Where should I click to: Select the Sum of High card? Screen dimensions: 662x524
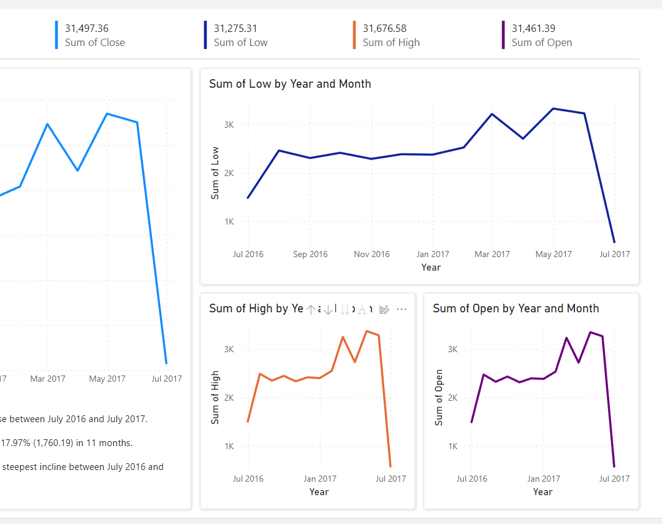click(x=390, y=35)
